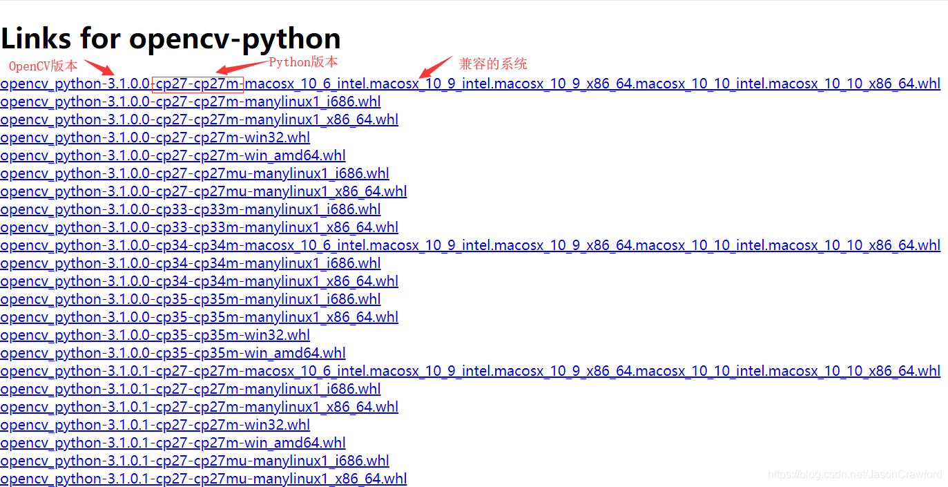This screenshot has height=487, width=948.
Task: Select opencv_python-3.1.0.1-cp27-cp27m-win_amd64.whl
Action: tap(173, 443)
